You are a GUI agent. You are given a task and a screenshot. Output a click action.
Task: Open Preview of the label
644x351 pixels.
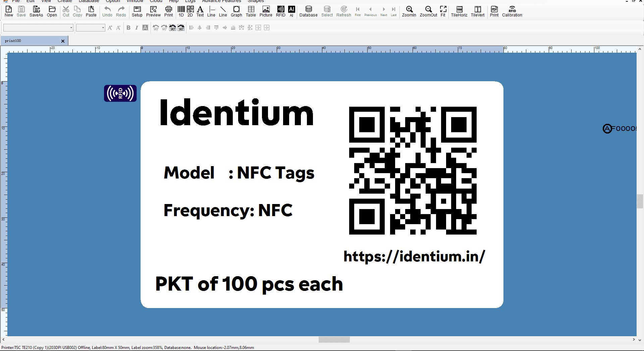[x=153, y=11]
